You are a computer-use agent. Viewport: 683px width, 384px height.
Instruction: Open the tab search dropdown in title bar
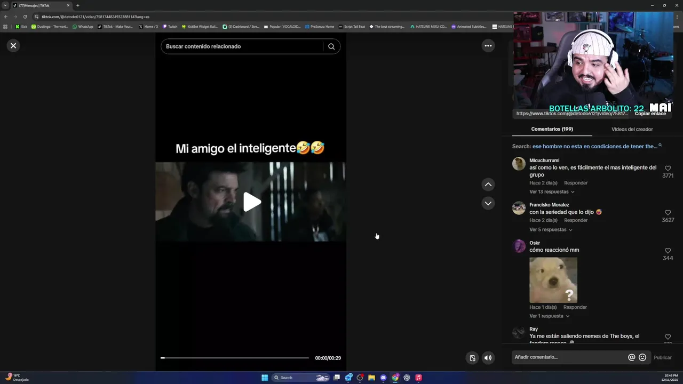5,5
